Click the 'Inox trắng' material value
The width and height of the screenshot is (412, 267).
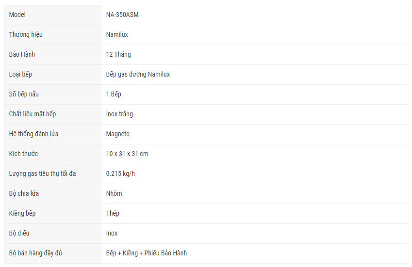click(x=119, y=114)
